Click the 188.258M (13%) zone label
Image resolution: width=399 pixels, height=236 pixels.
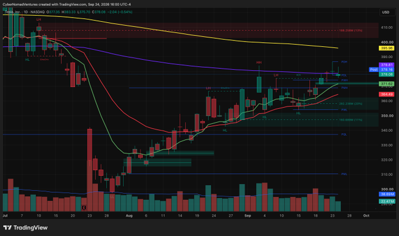[351, 30]
